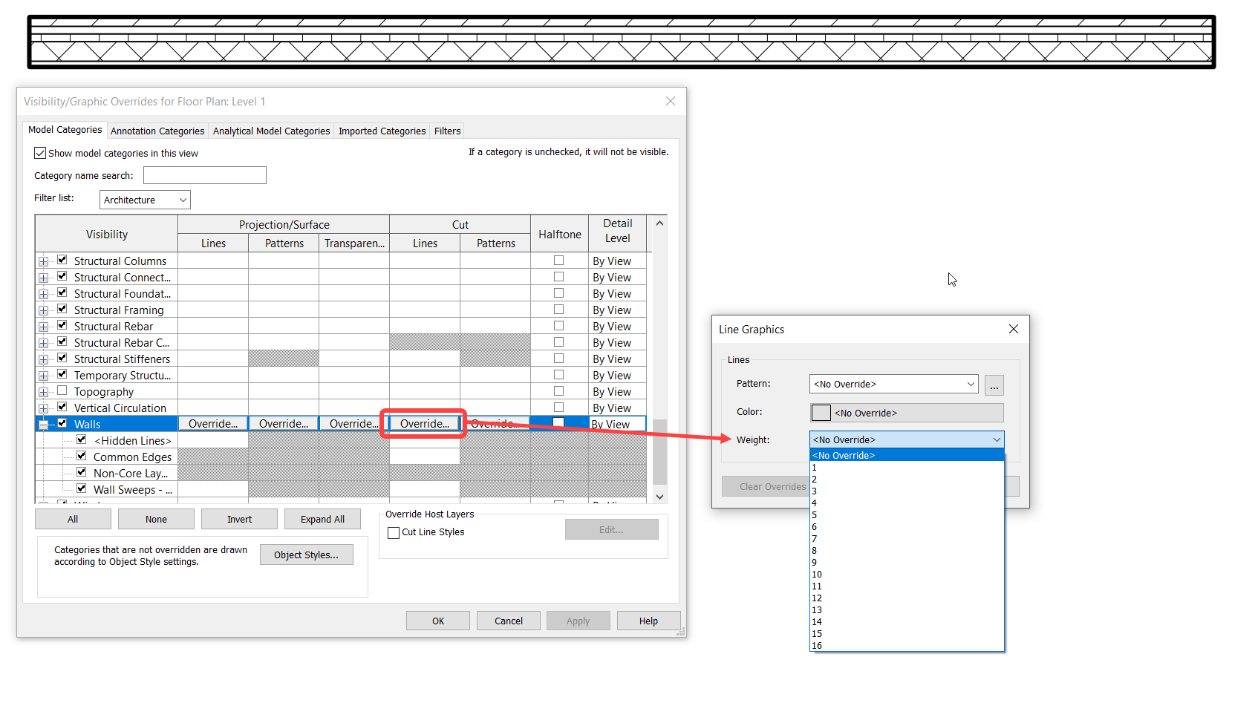Click the Pattern browse ellipsis button
This screenshot has width=1255, height=703.
[994, 385]
